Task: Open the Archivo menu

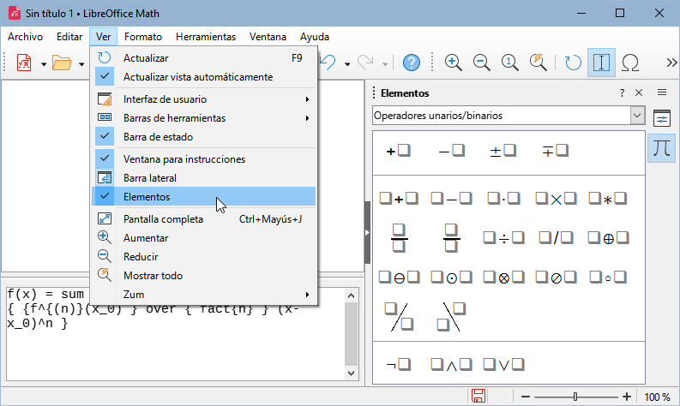Action: point(25,37)
